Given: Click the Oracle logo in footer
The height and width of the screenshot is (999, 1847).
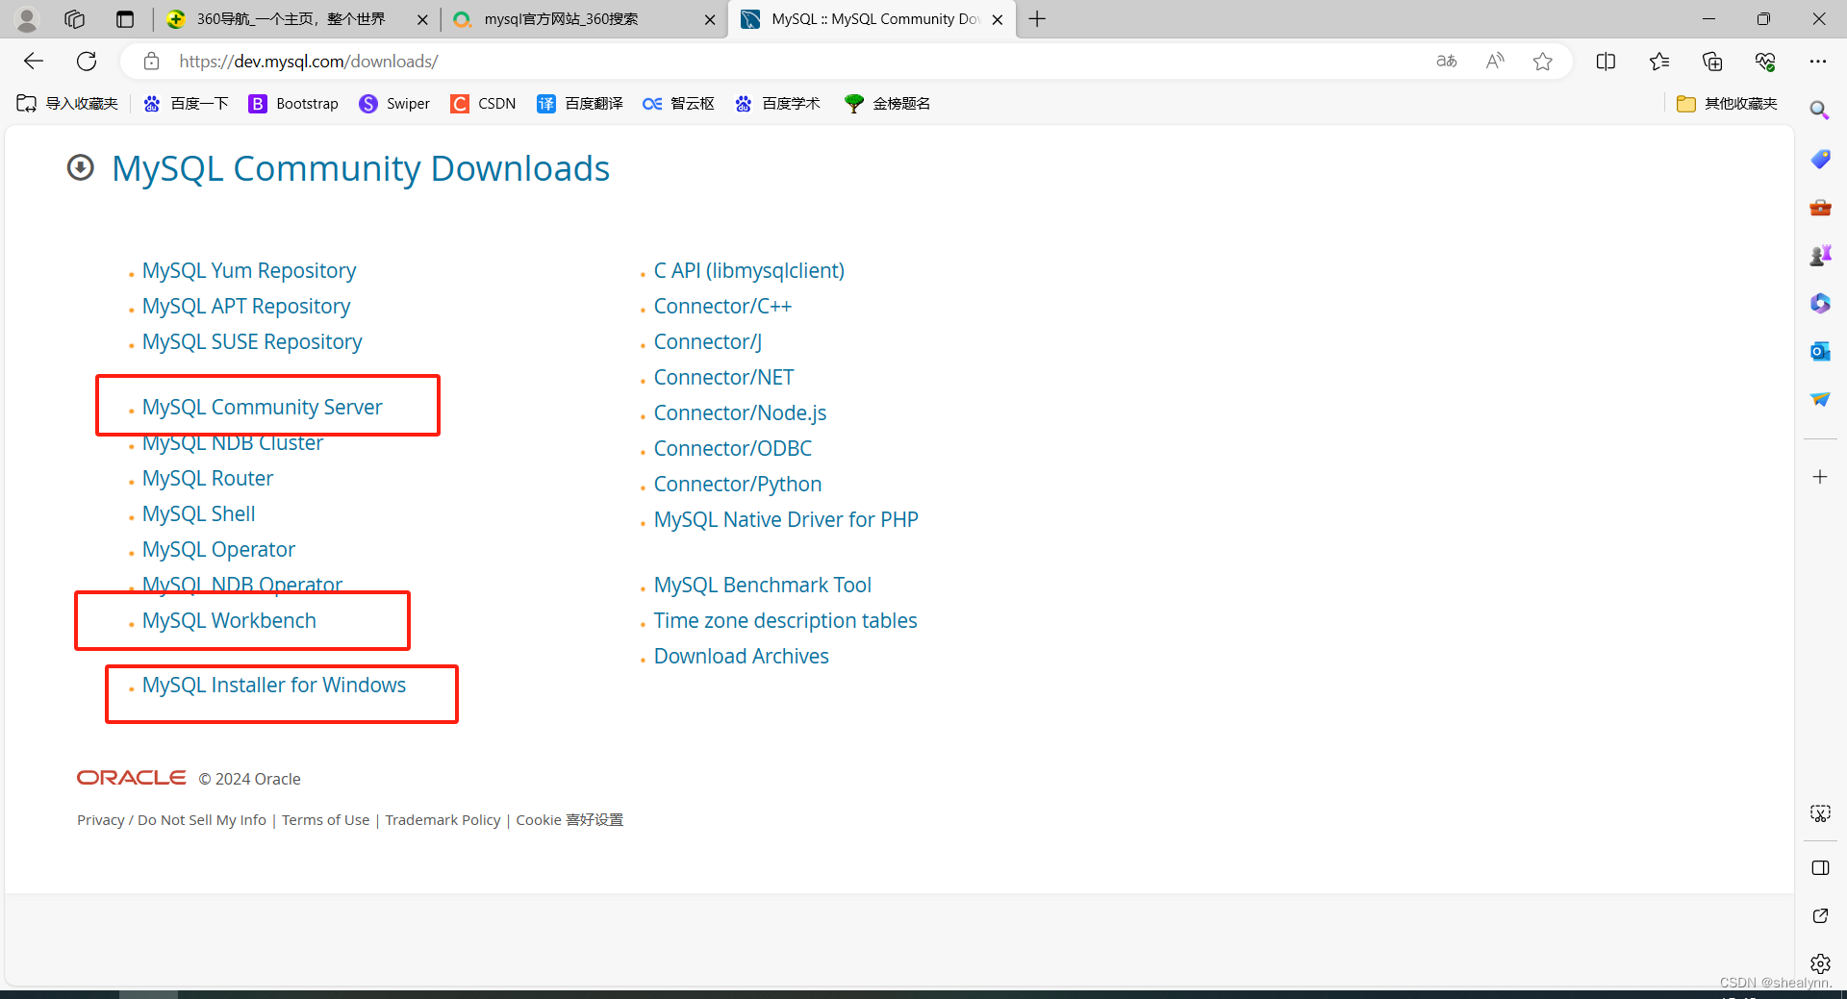Looking at the screenshot, I should [x=132, y=777].
